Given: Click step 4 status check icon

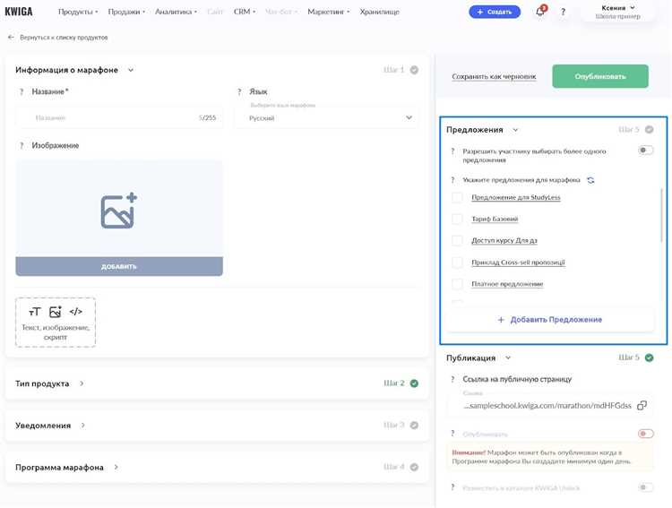Looking at the screenshot, I should pyautogui.click(x=414, y=467).
